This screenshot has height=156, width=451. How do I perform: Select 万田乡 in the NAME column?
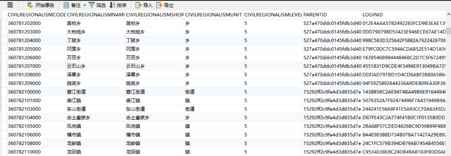click(x=95, y=57)
